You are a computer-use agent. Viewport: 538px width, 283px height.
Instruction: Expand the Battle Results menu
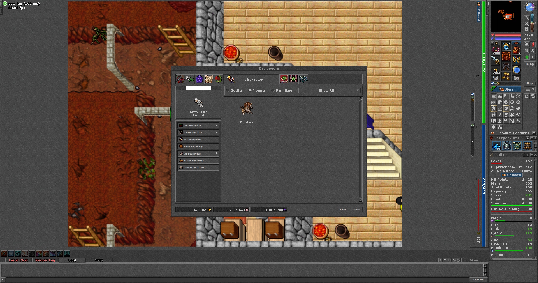pyautogui.click(x=198, y=132)
